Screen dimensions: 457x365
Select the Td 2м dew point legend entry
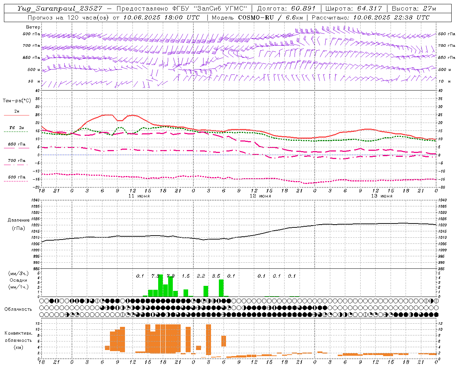[17, 127]
